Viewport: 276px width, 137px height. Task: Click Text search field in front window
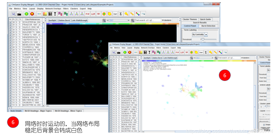[x=229, y=58]
